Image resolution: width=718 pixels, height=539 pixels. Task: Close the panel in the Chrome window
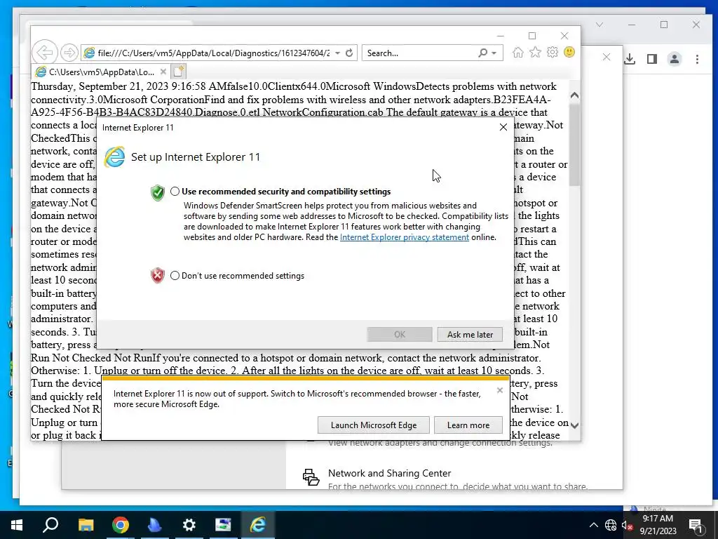click(x=607, y=58)
